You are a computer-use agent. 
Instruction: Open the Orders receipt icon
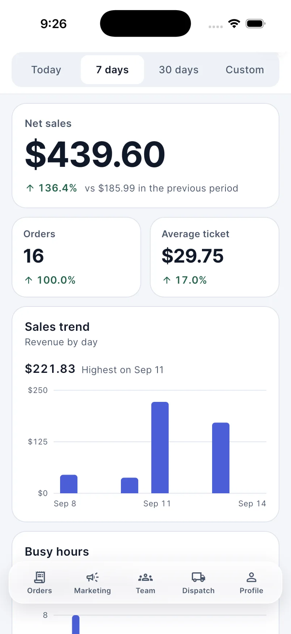[39, 577]
